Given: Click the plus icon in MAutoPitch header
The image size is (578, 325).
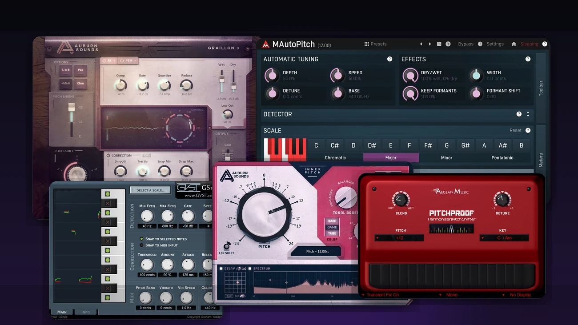Looking at the screenshot, I should [x=448, y=44].
